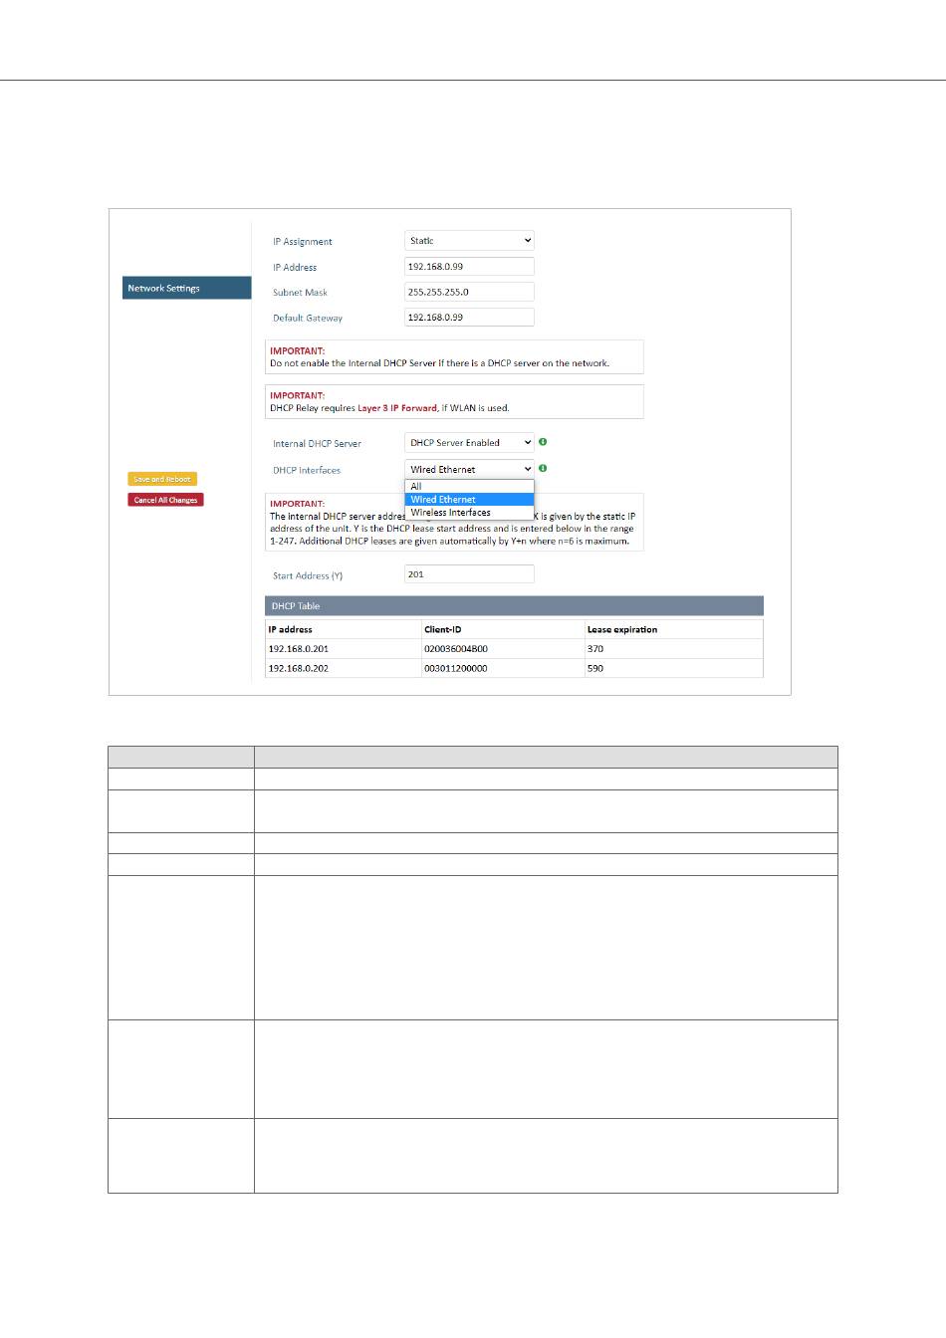Click the DHCP Table section header
The width and height of the screenshot is (946, 1338).
pos(514,606)
